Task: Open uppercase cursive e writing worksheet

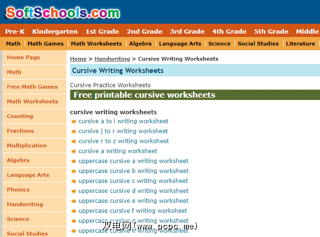Action: [x=134, y=201]
